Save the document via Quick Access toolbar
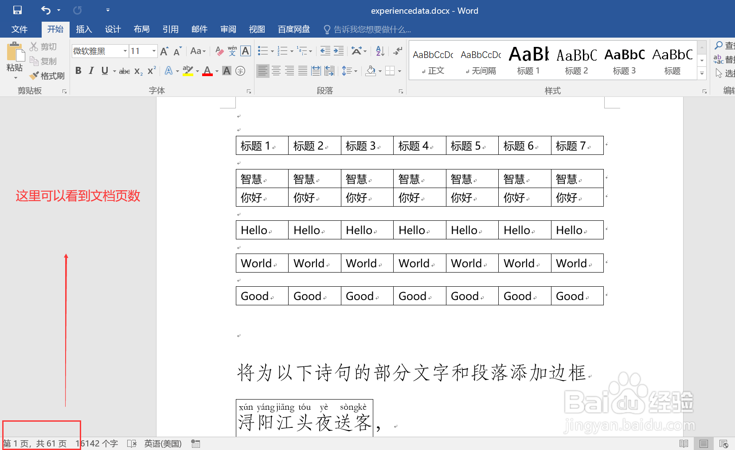Image resolution: width=735 pixels, height=450 pixels. pos(17,10)
